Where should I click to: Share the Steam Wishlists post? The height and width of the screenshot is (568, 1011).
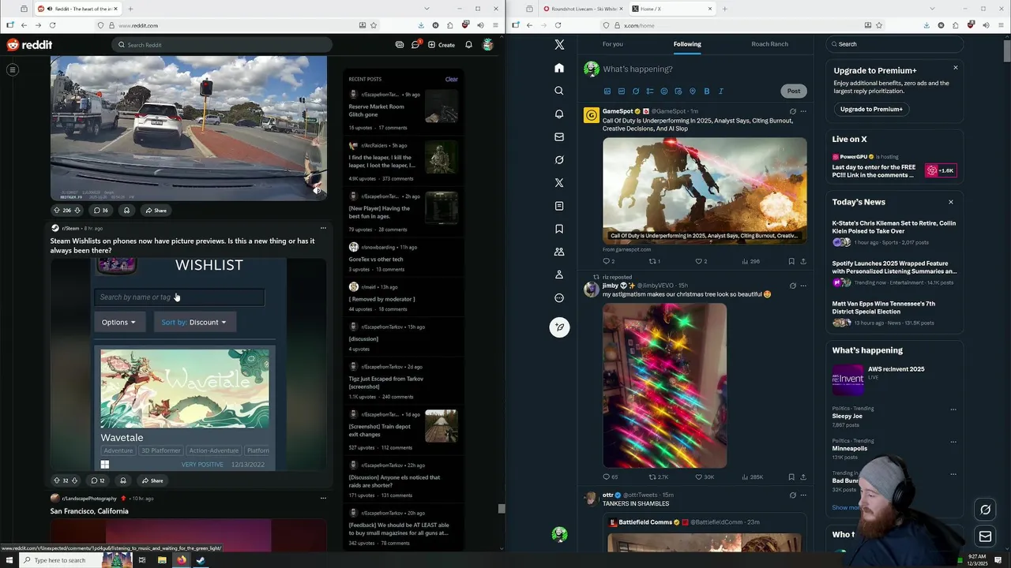(x=152, y=480)
